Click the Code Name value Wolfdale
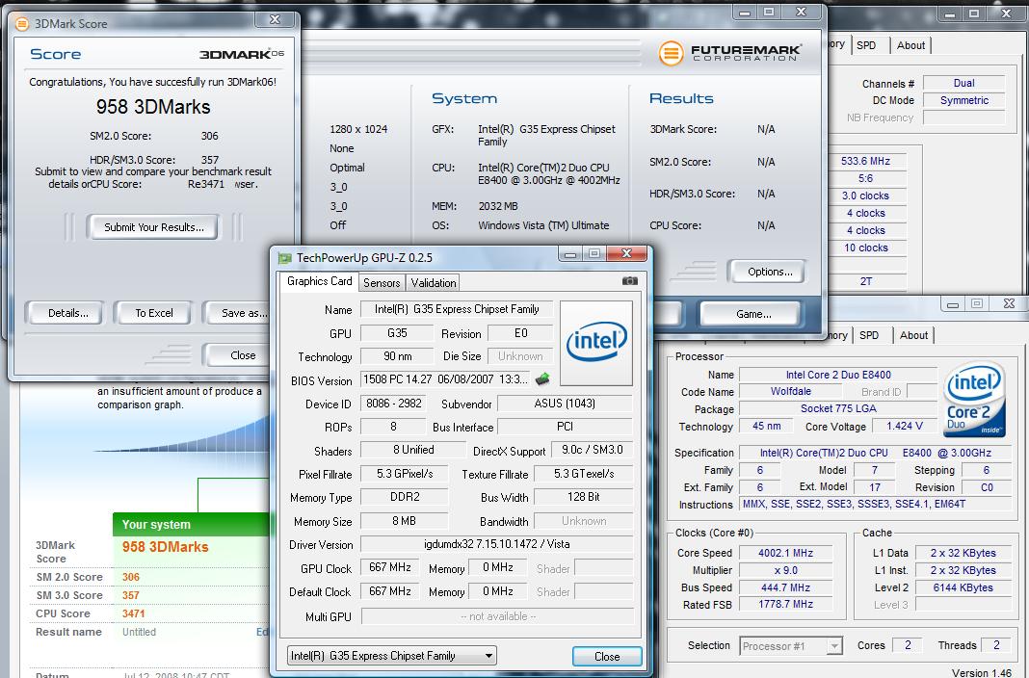This screenshot has height=678, width=1029. 791,391
